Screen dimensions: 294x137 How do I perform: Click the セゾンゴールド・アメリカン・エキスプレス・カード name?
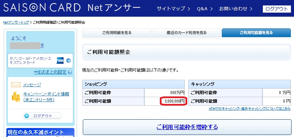(x=30, y=60)
